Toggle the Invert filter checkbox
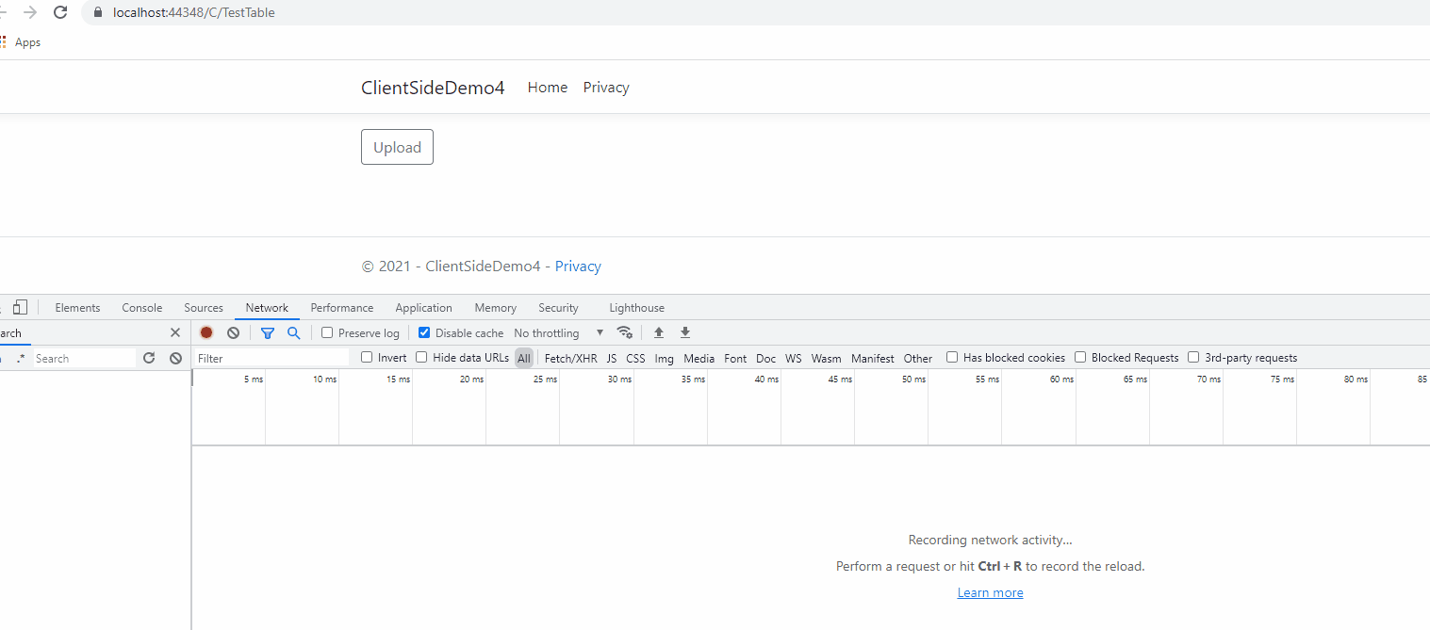Screen dimensions: 1430x630 367,358
